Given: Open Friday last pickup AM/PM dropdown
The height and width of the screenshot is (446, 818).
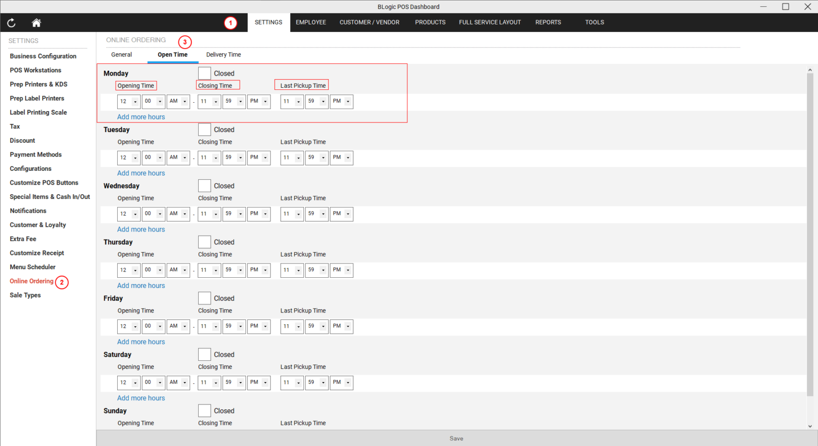Looking at the screenshot, I should pyautogui.click(x=341, y=326).
